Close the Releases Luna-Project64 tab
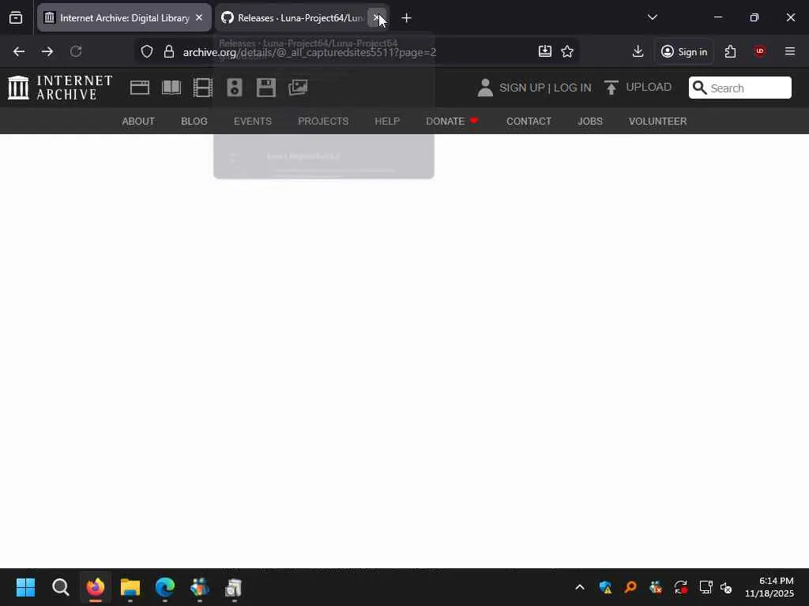Viewport: 809px width, 606px height. 377,18
